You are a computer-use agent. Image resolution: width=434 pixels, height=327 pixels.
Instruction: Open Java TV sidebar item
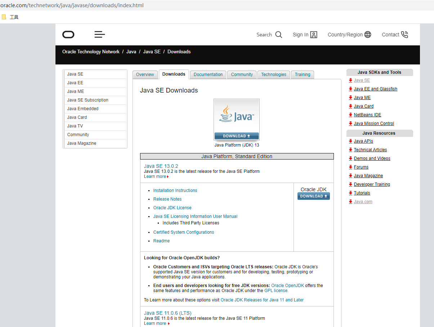(95, 126)
